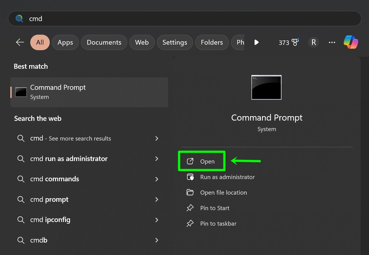The width and height of the screenshot is (369, 255).
Task: Click search icon beside 'cmd prompt'
Action: pyautogui.click(x=21, y=199)
